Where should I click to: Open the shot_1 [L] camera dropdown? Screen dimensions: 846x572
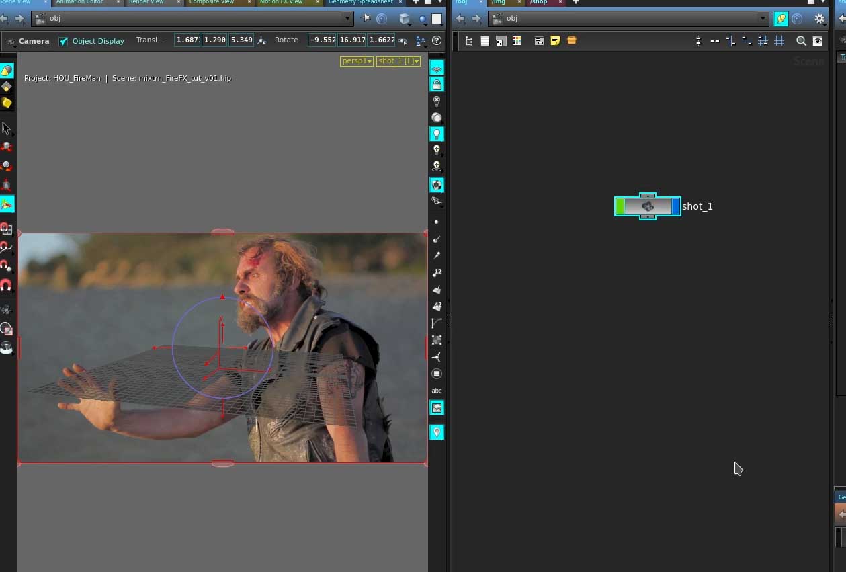[398, 61]
